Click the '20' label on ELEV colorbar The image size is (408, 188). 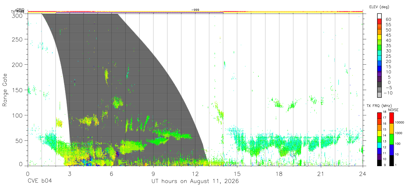click(388, 62)
